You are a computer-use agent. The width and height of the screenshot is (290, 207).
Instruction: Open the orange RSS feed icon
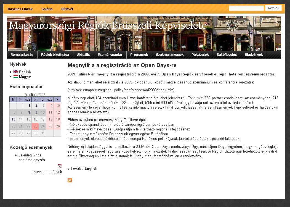click(70, 180)
